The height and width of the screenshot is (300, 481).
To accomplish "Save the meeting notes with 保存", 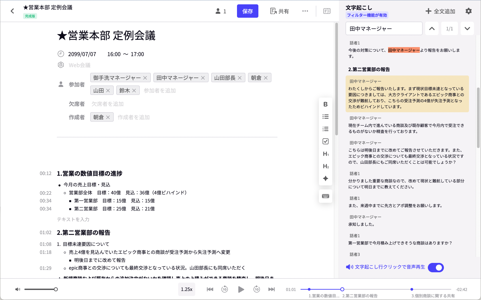I will pyautogui.click(x=247, y=11).
